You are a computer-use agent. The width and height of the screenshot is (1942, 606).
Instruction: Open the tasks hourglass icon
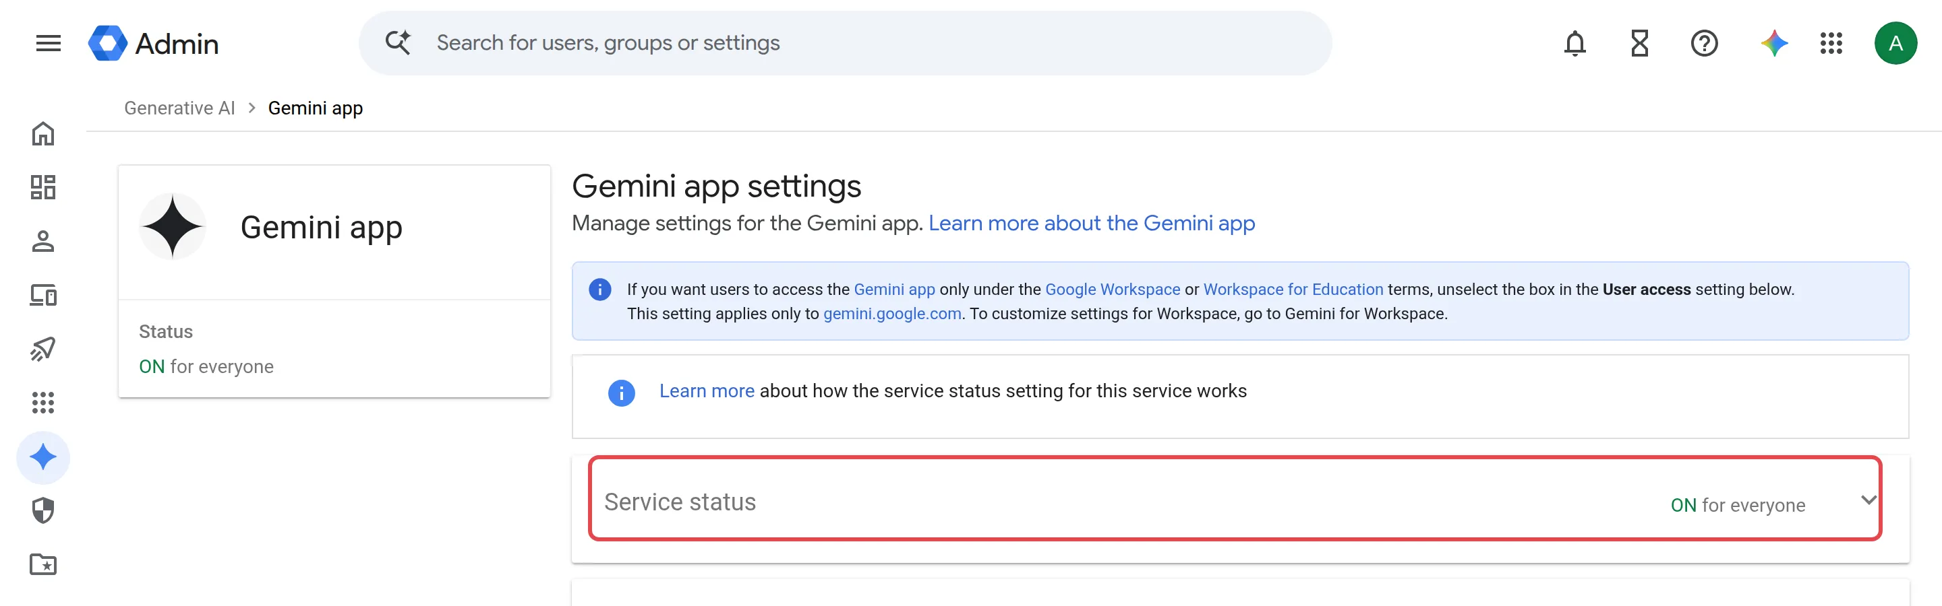tap(1640, 43)
